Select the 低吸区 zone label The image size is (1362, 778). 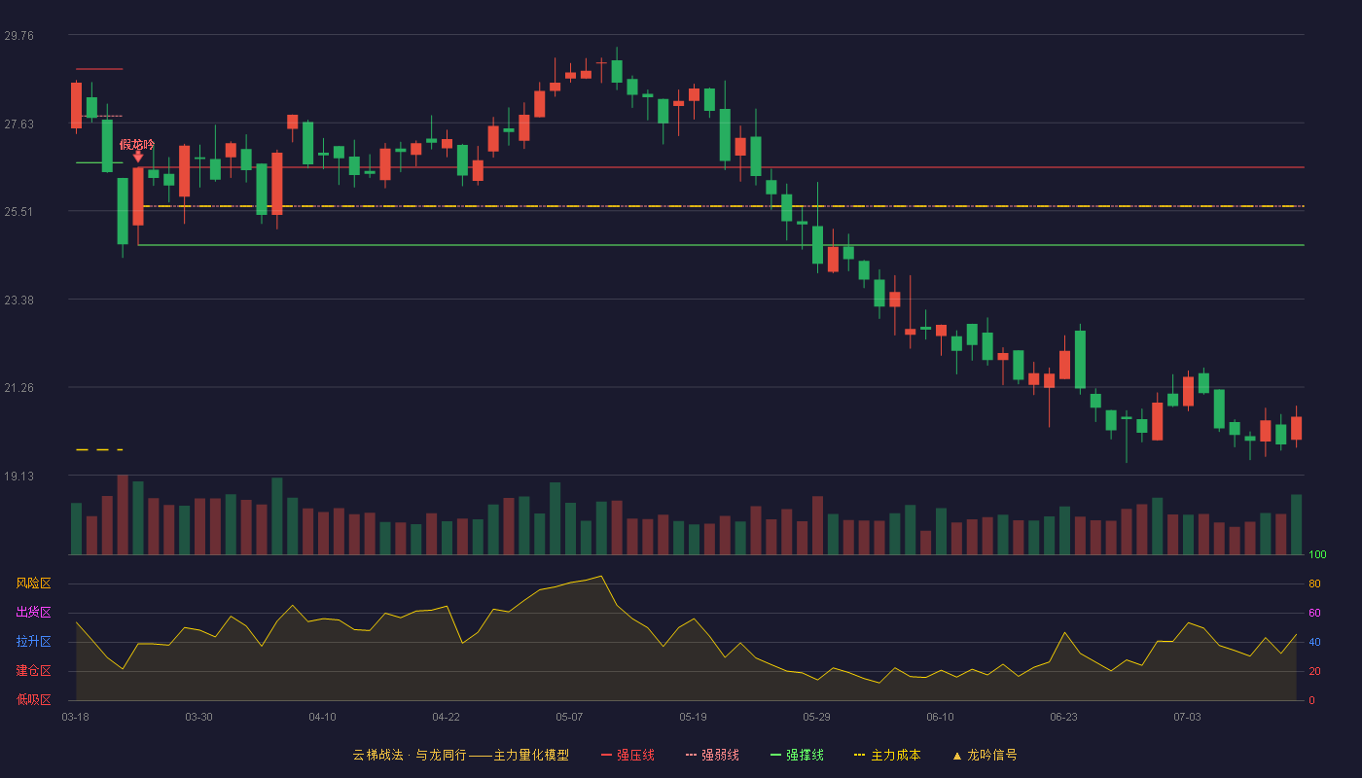click(x=33, y=699)
